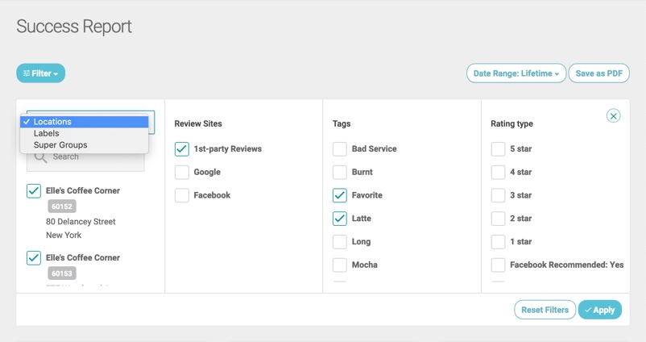Click Save as PDF button
Image resolution: width=646 pixels, height=342 pixels.
pos(598,73)
